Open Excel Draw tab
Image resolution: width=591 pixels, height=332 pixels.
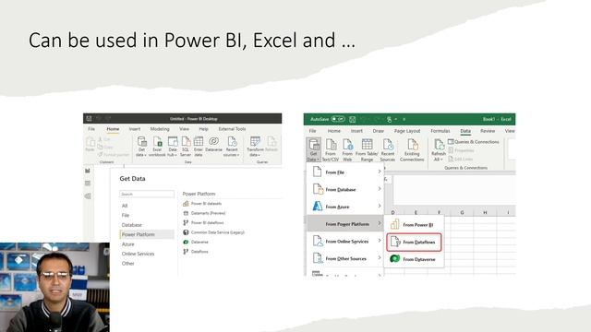tap(378, 131)
